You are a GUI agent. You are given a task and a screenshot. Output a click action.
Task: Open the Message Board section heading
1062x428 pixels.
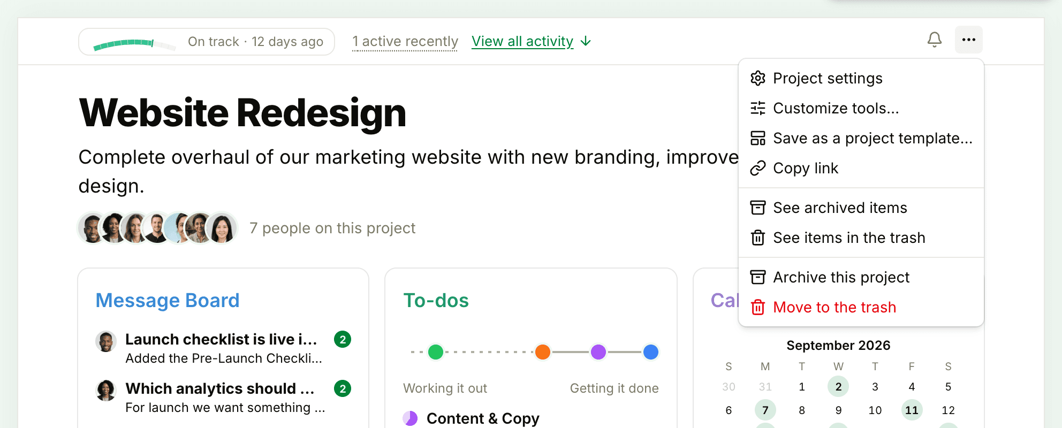click(168, 301)
